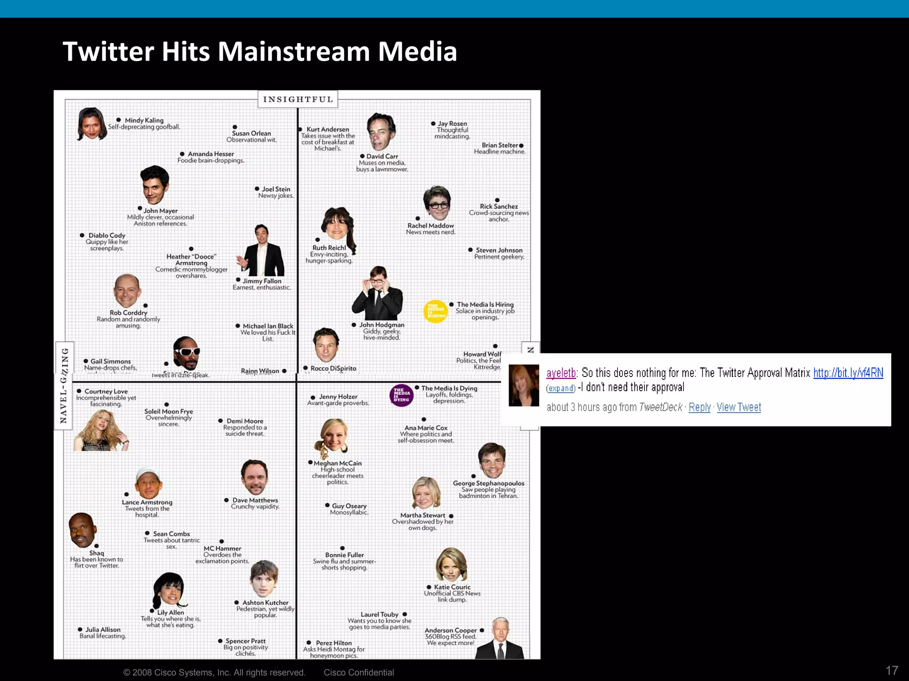The height and width of the screenshot is (681, 909).
Task: Click the Steven Johnson label
Action: pyautogui.click(x=499, y=250)
